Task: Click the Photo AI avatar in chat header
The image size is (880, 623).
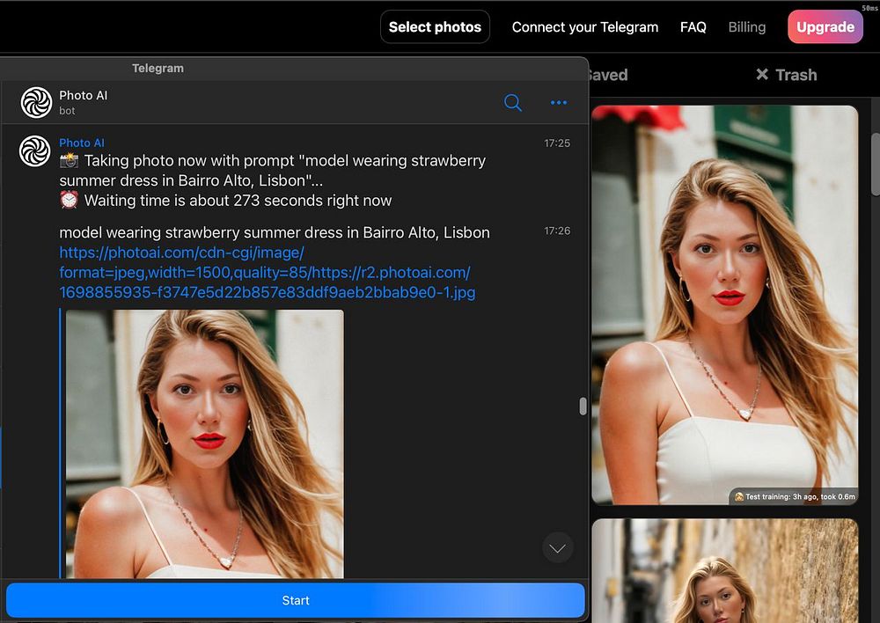Action: pyautogui.click(x=37, y=103)
